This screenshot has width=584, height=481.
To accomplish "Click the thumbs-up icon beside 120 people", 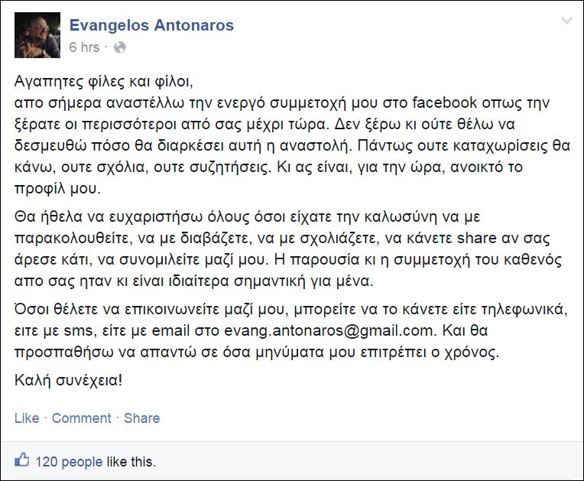I will (22, 460).
